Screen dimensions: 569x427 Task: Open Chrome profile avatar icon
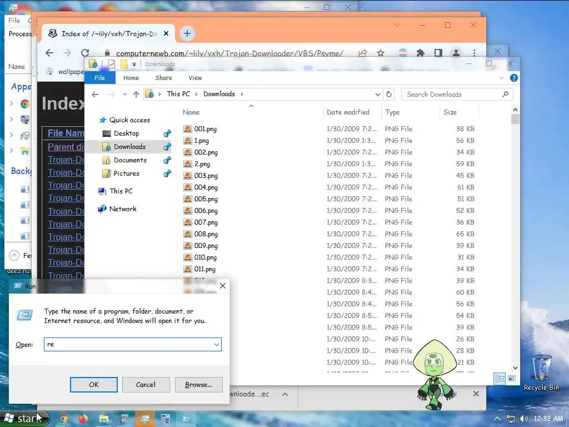[456, 53]
